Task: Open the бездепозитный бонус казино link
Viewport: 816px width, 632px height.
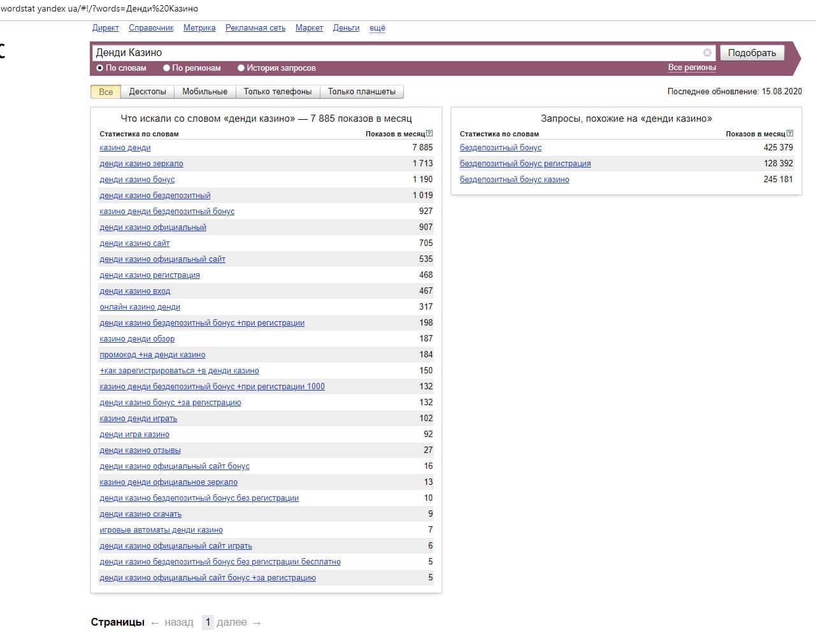Action: click(514, 180)
